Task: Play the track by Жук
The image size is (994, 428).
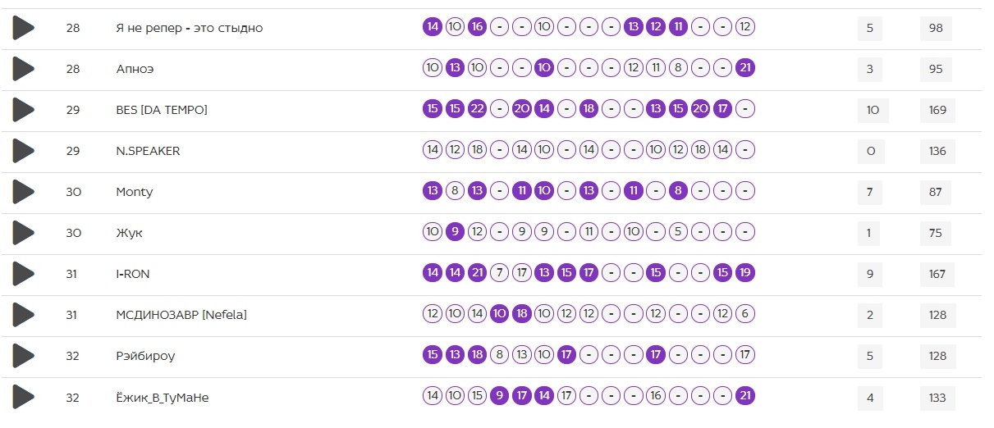Action: (23, 233)
